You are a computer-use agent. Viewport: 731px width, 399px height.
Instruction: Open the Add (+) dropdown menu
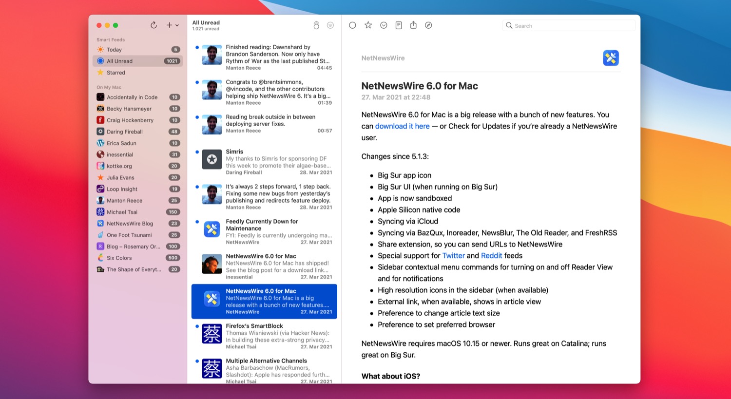tap(172, 25)
